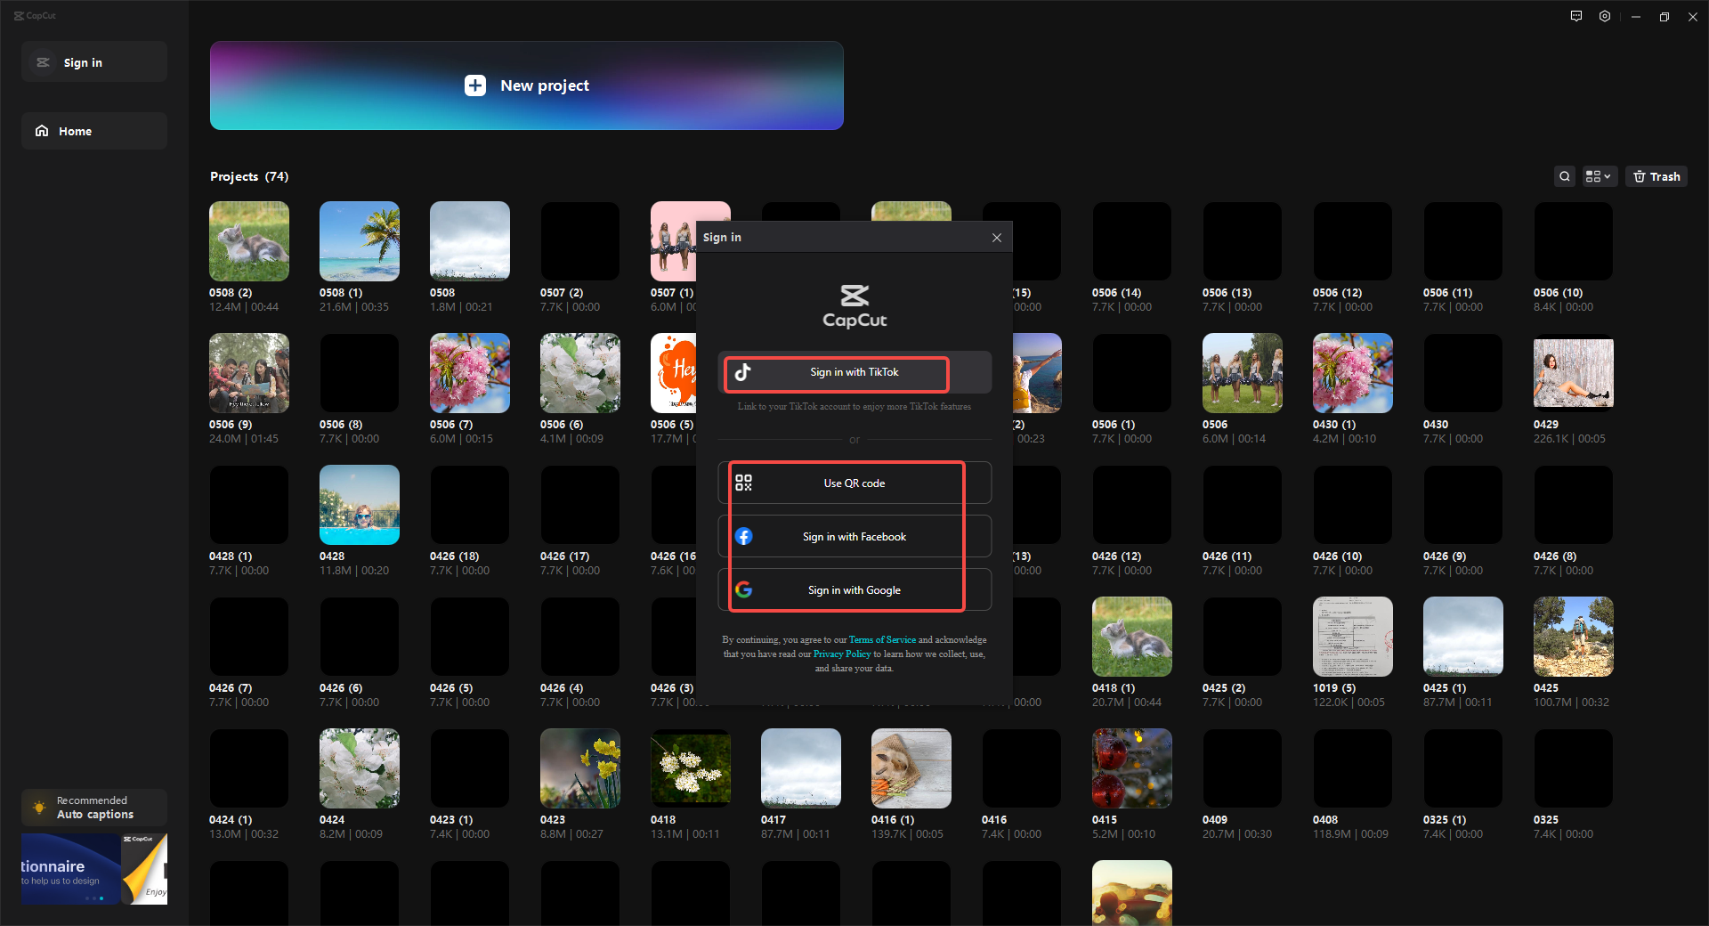Click the project name 0425 (2)
The image size is (1709, 926).
coord(1224,688)
